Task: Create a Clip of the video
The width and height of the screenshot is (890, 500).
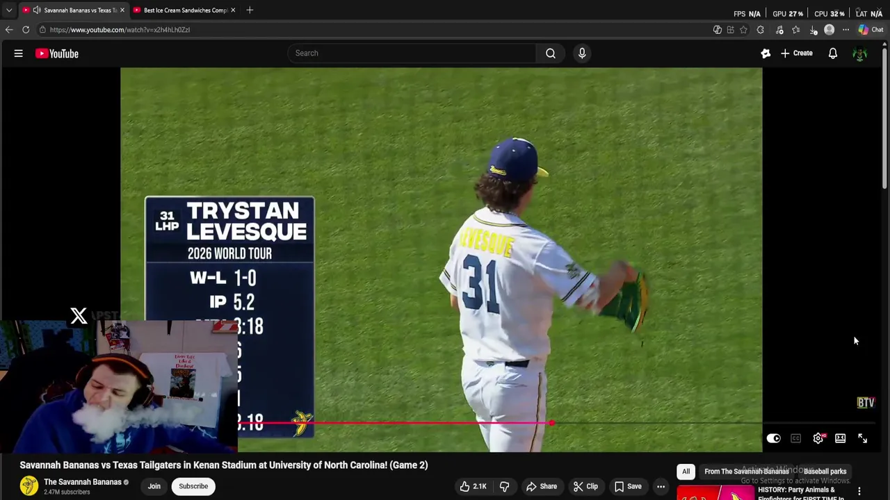Action: point(585,486)
